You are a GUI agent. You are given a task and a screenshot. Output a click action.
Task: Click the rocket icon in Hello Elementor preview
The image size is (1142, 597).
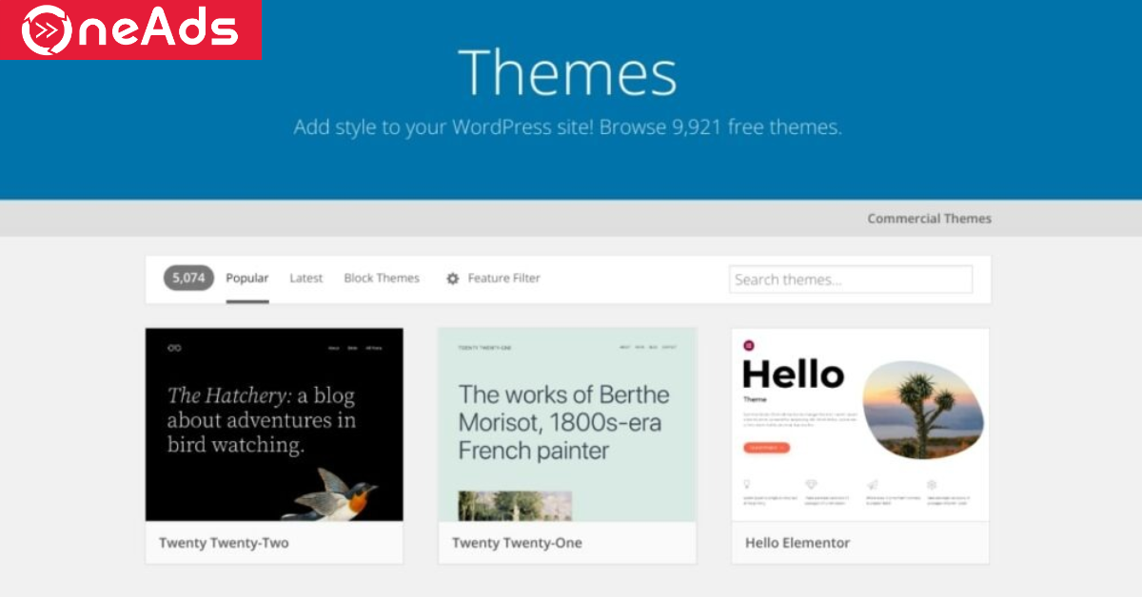point(871,484)
